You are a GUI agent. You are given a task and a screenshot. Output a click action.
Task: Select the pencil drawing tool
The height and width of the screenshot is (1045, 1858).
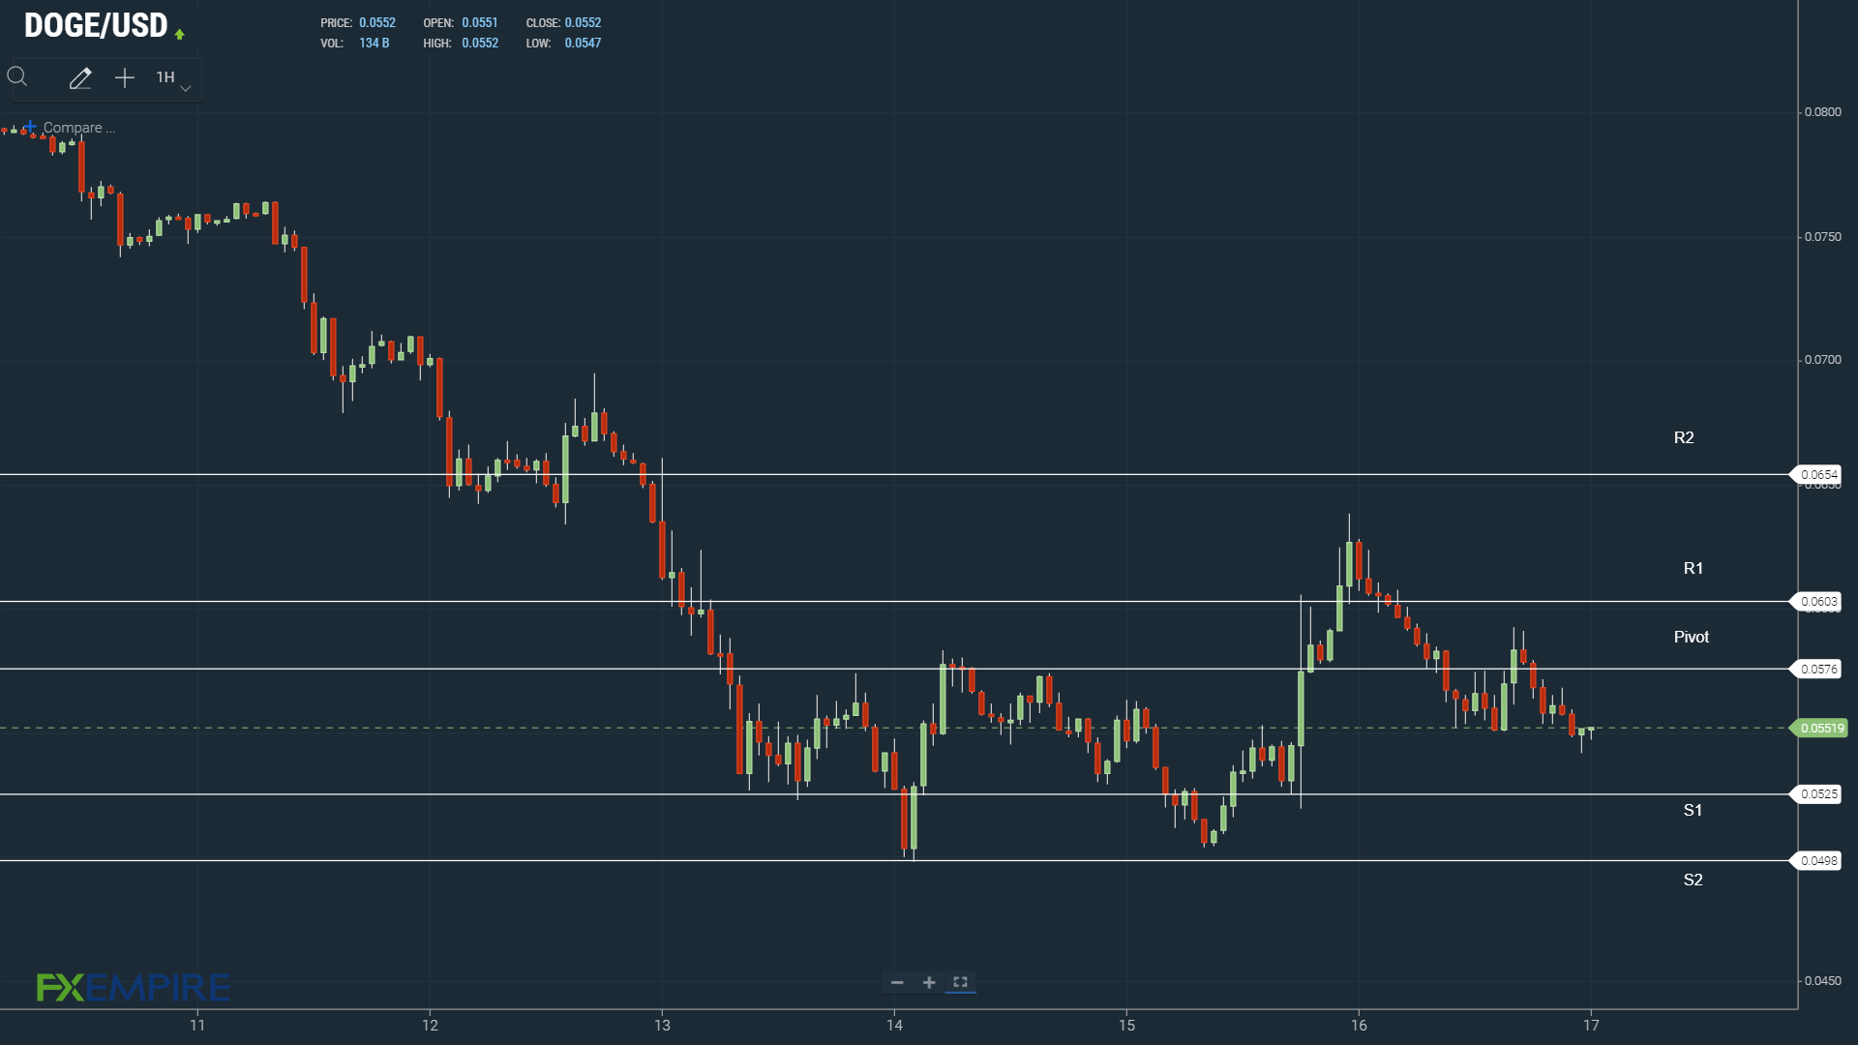tap(80, 78)
